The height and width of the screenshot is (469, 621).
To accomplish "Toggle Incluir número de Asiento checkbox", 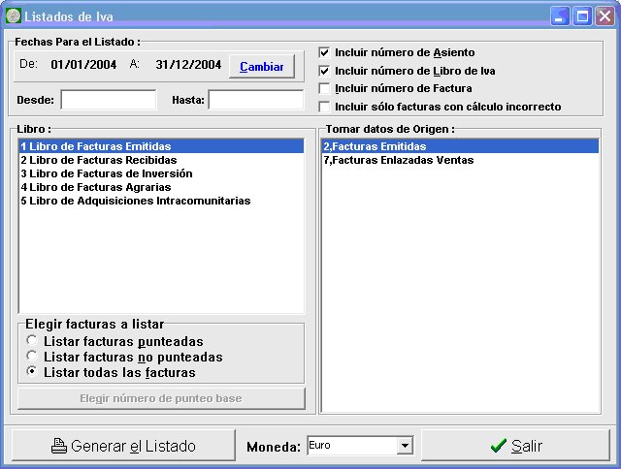I will coord(325,52).
